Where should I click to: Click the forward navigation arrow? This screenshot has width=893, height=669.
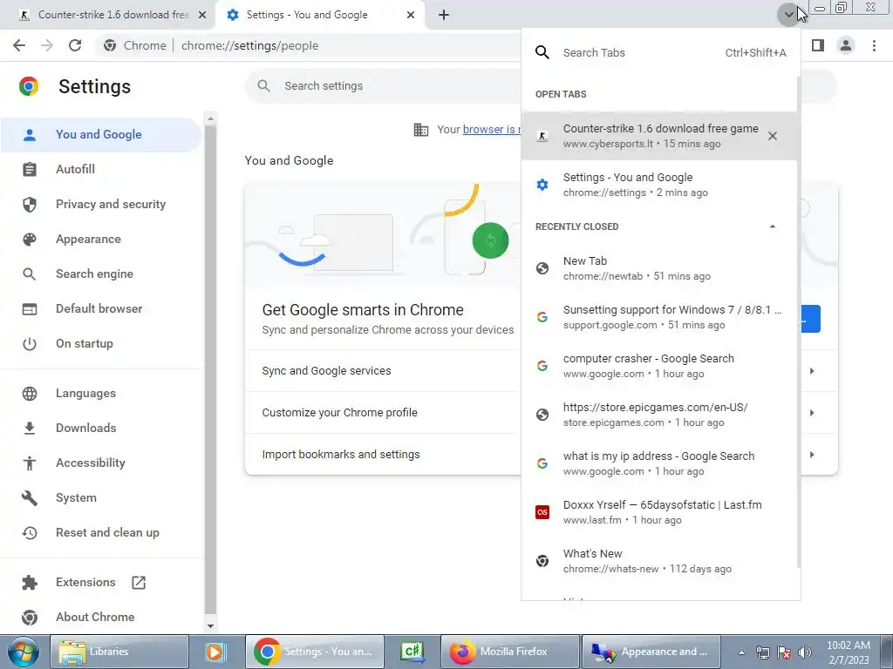(47, 45)
